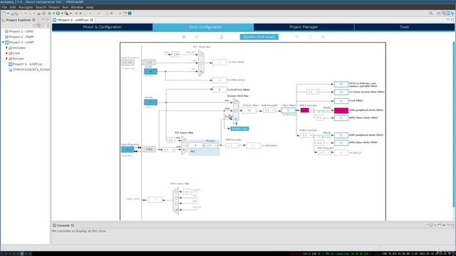Open the File menu

pyautogui.click(x=4, y=7)
